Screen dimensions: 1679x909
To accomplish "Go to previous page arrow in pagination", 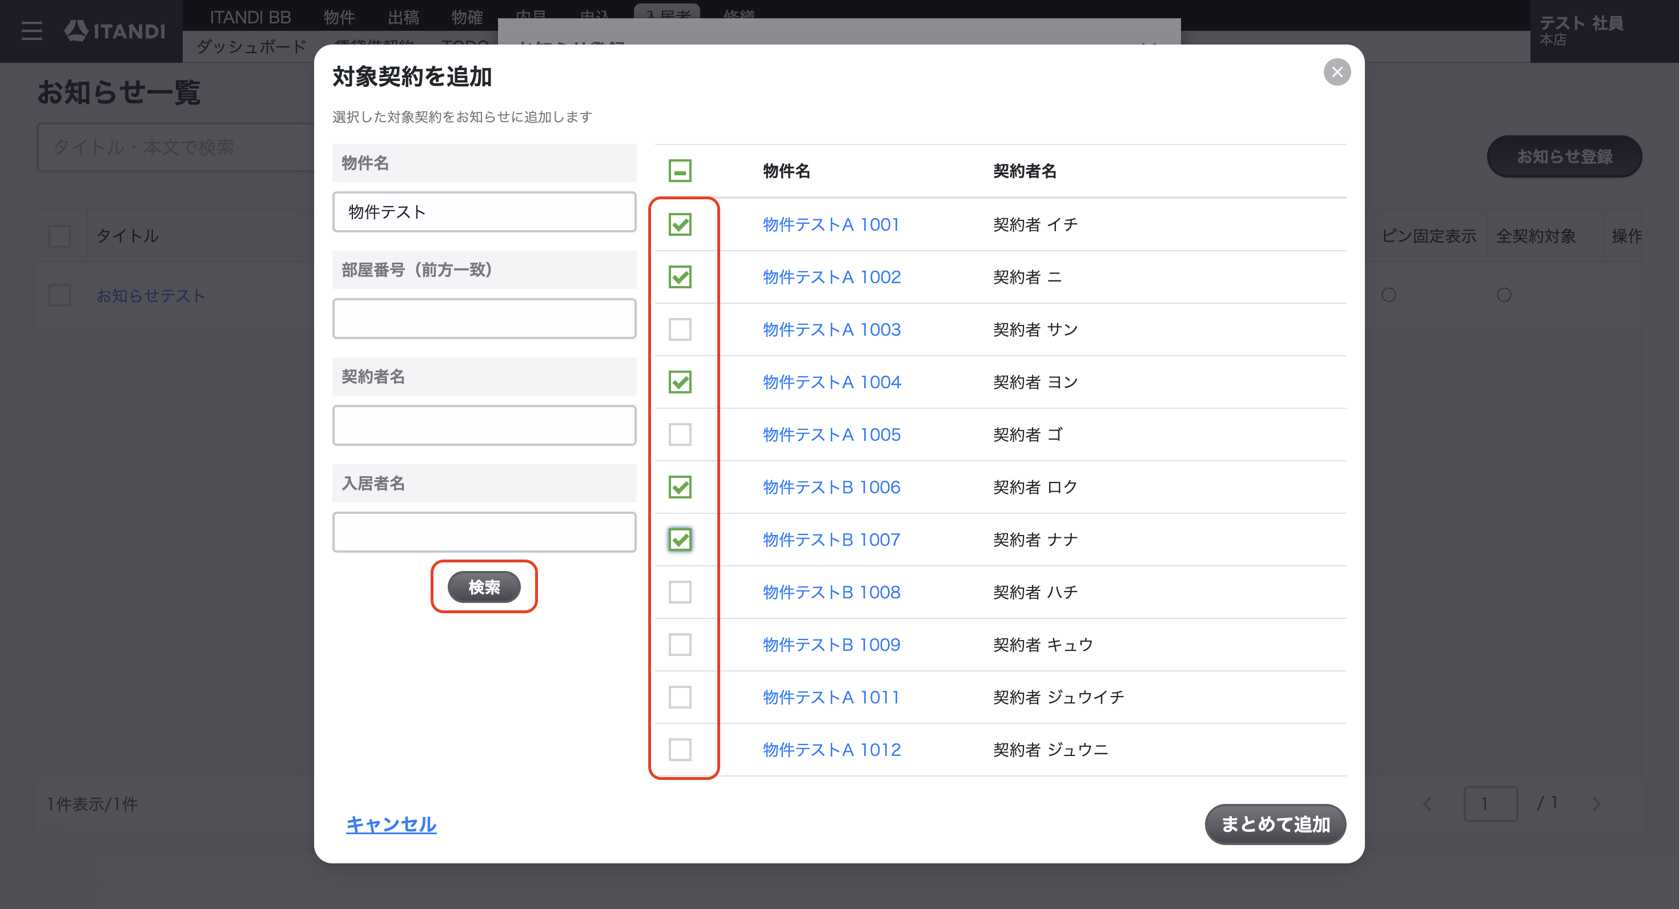I will pyautogui.click(x=1427, y=804).
